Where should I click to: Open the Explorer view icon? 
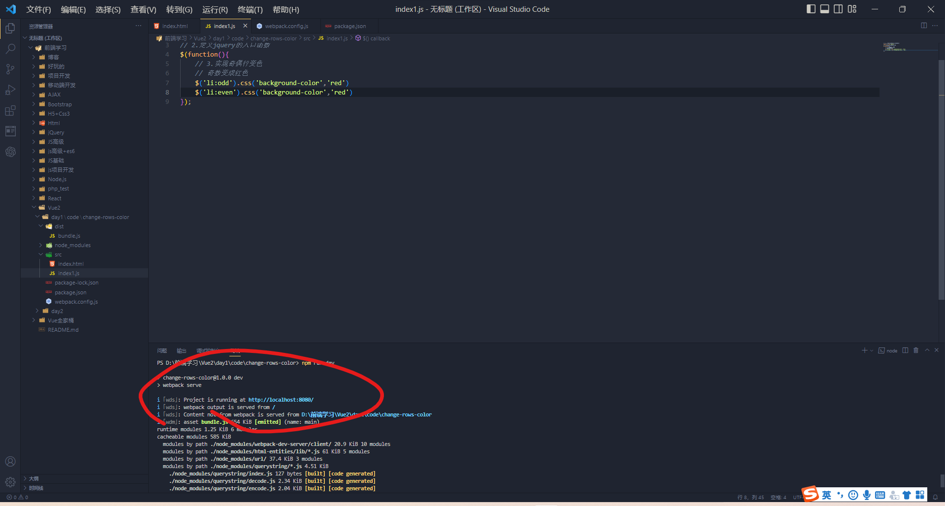click(x=10, y=28)
